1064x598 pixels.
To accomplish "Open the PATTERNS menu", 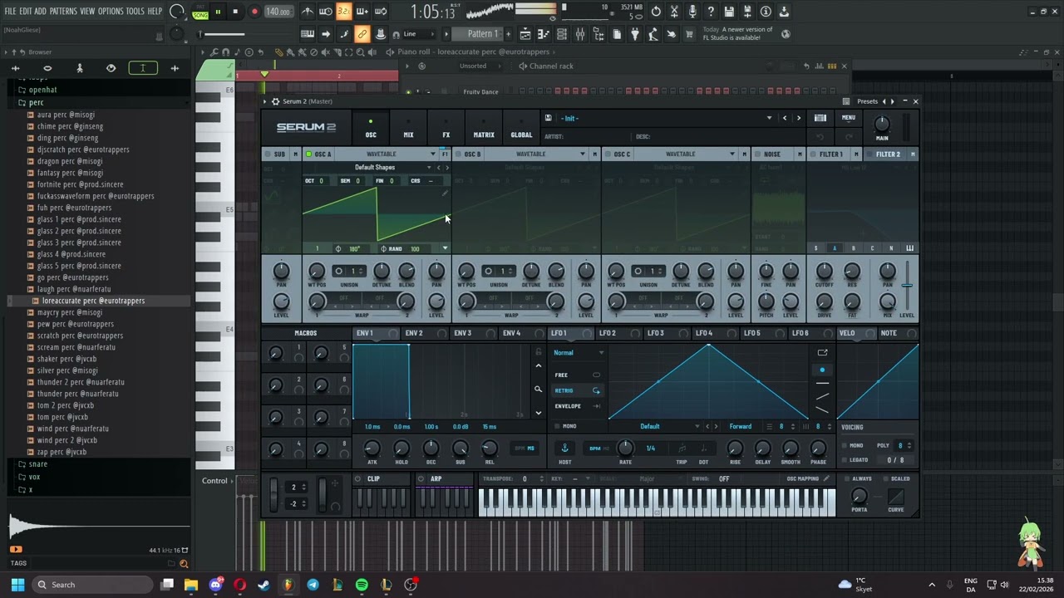I will pyautogui.click(x=63, y=12).
